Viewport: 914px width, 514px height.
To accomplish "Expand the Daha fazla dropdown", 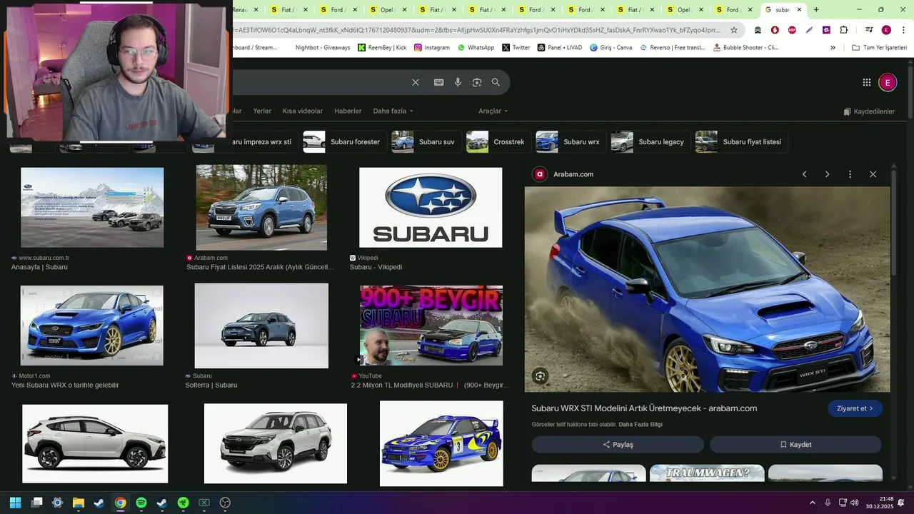I will (393, 111).
